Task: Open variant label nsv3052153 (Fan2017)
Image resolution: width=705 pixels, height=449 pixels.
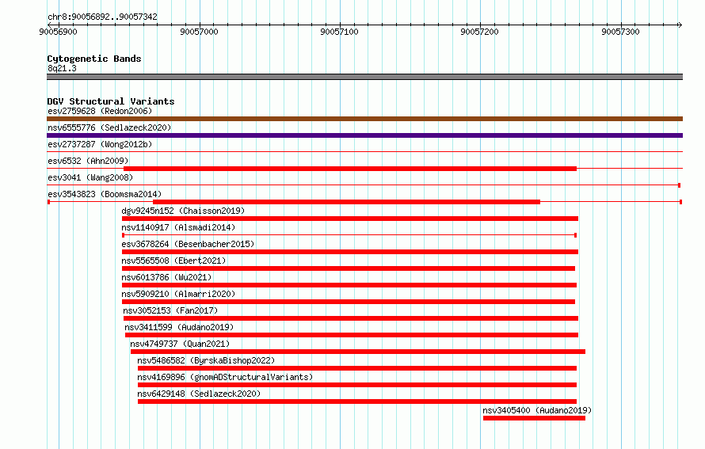Action: [x=170, y=310]
